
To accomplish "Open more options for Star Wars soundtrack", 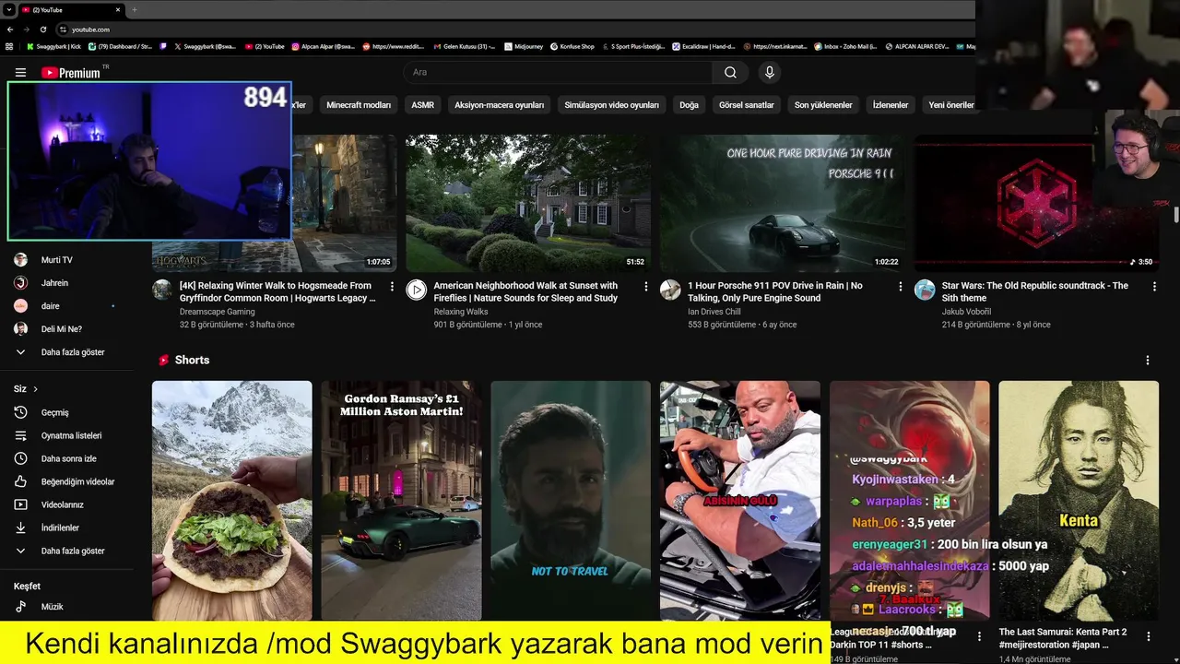I will [x=1154, y=287].
